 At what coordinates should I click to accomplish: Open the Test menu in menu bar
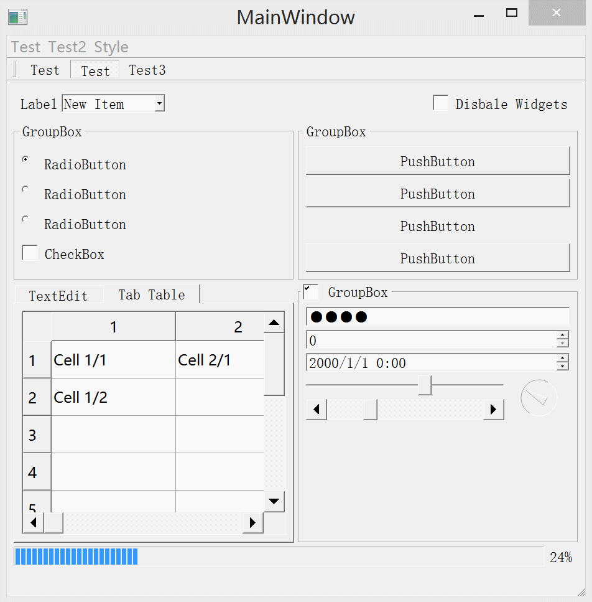(25, 47)
